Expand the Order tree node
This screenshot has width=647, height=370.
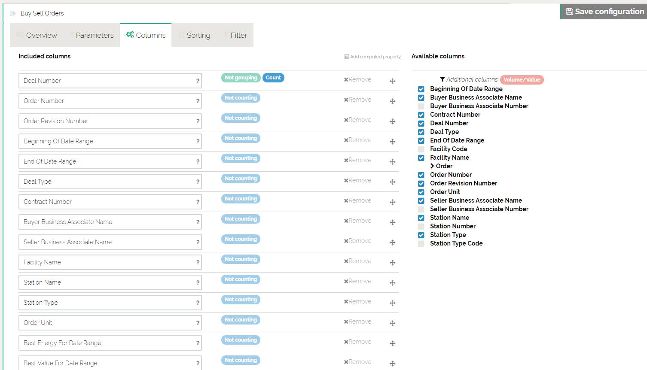coord(432,166)
